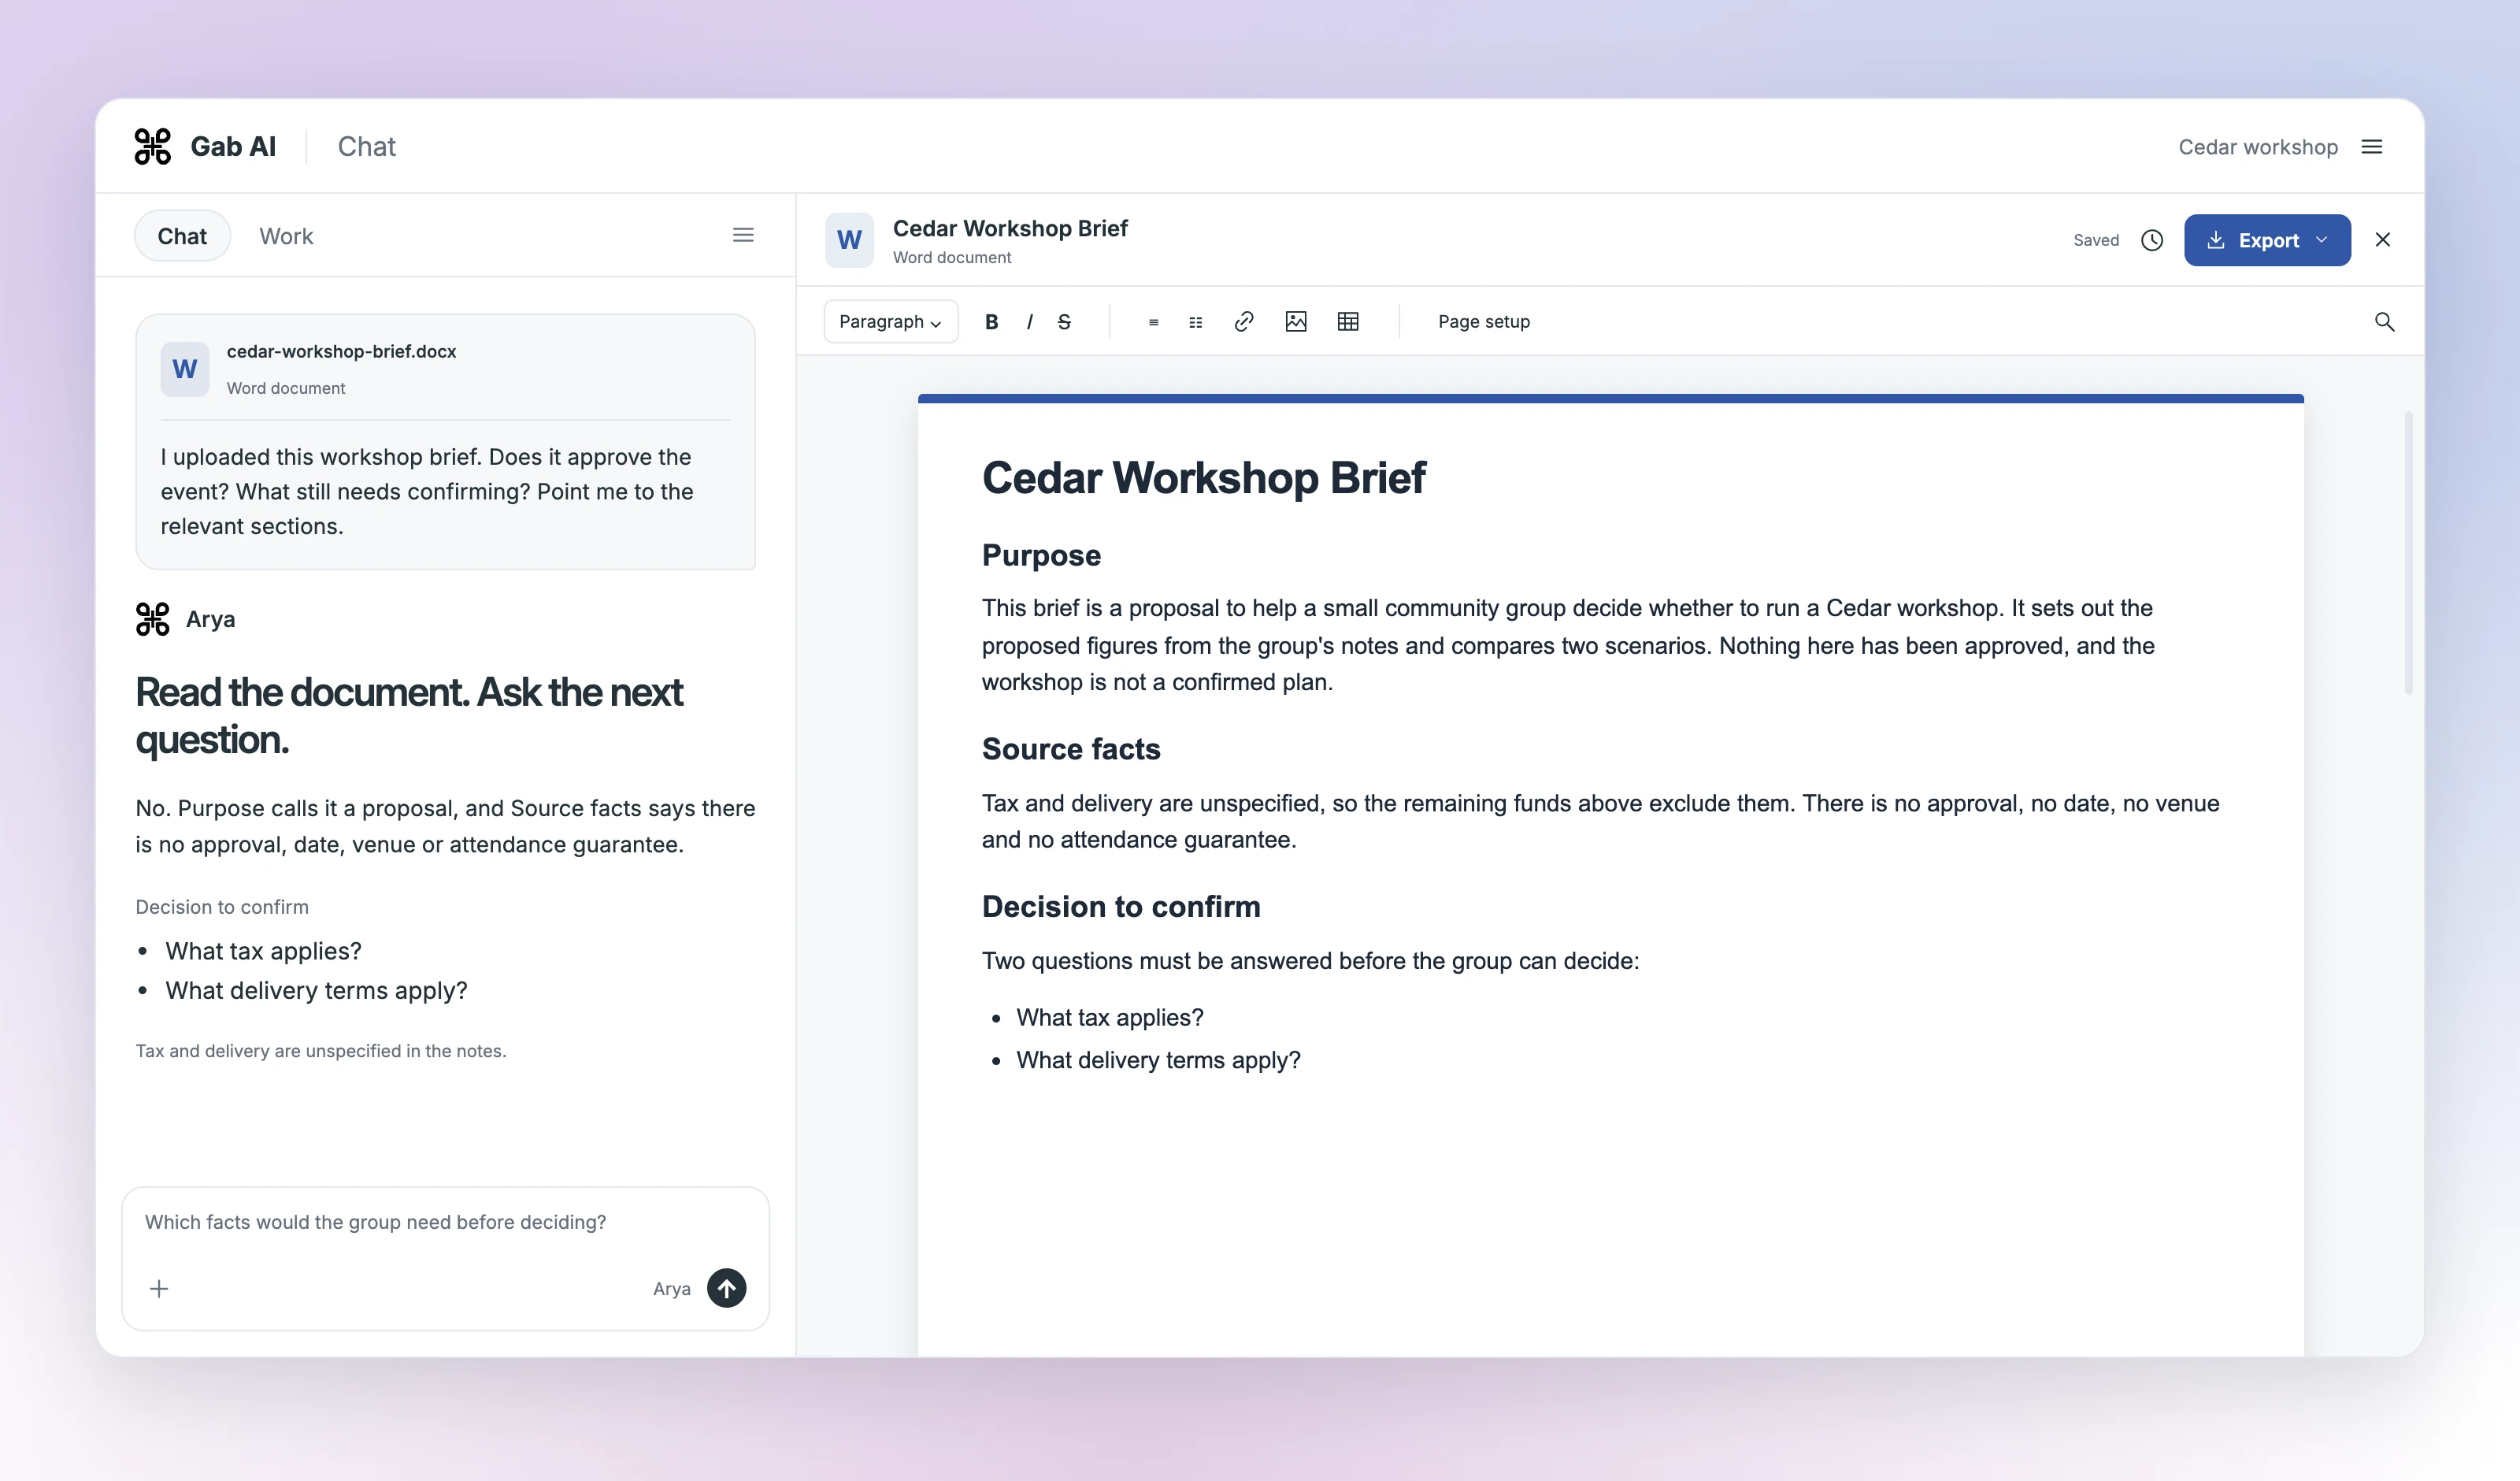Click the document bullet 'What delivery terms apply?'
The width and height of the screenshot is (2520, 1481).
[1158, 1060]
